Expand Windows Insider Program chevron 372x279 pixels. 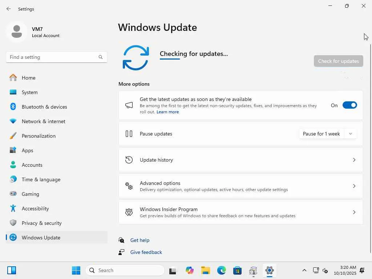[354, 212]
